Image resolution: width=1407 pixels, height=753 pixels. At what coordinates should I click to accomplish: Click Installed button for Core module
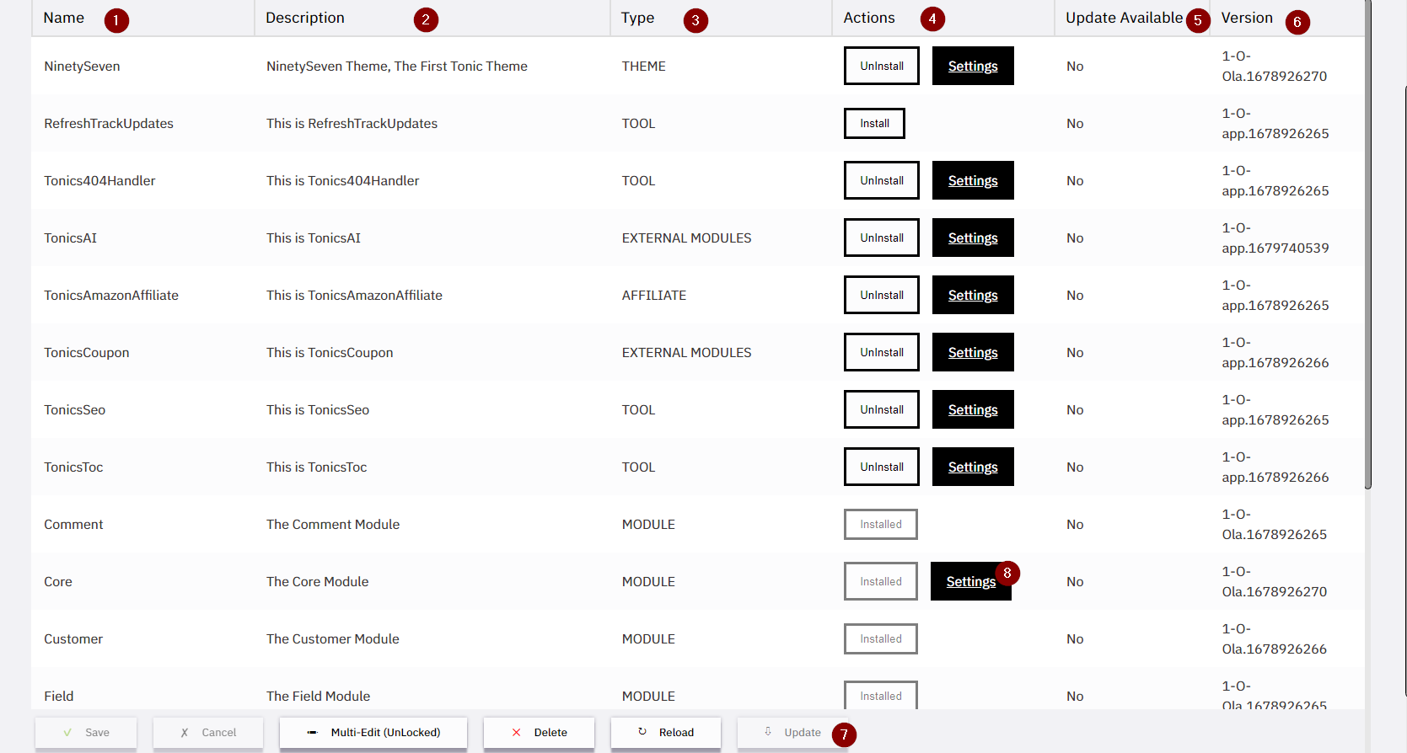(881, 581)
